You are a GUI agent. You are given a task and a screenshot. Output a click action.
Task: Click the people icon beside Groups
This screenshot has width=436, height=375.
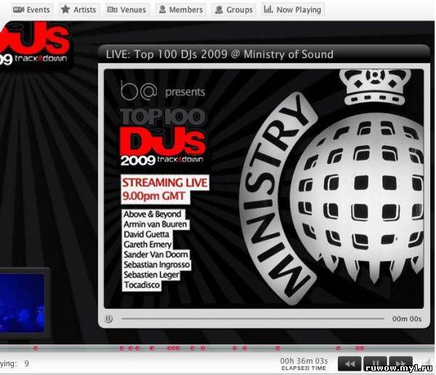(219, 9)
